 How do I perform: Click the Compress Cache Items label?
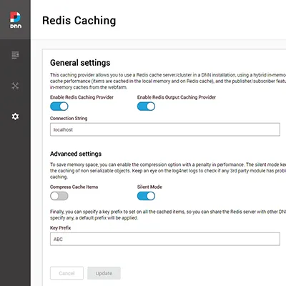pyautogui.click(x=74, y=187)
